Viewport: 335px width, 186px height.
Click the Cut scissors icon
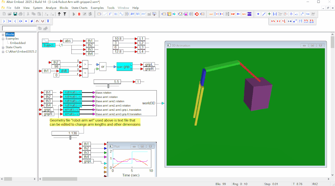tap(28, 14)
